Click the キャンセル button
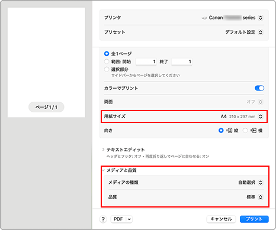The height and width of the screenshot is (230, 276). 221,219
